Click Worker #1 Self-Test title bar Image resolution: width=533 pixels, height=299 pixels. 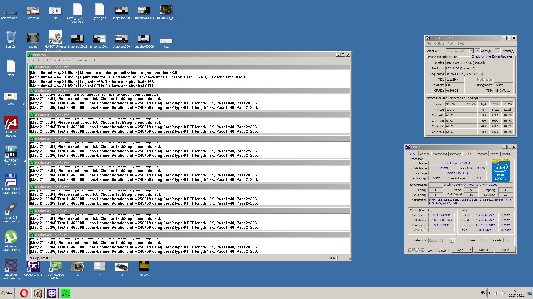click(x=189, y=67)
